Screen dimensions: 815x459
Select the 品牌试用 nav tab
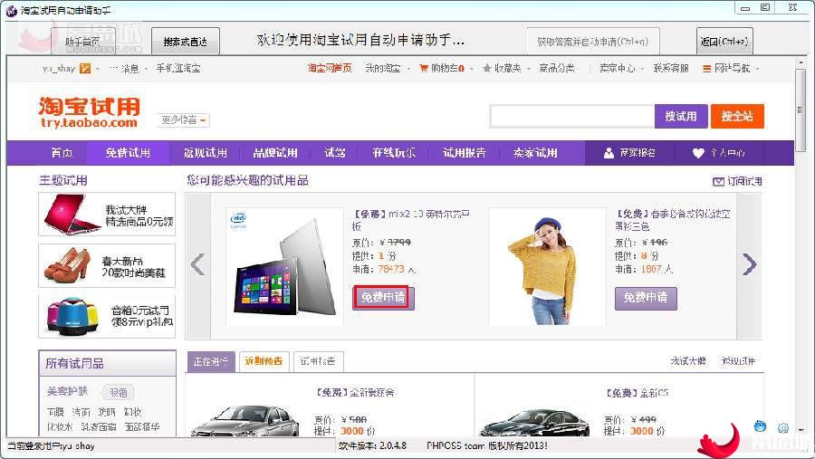click(x=275, y=153)
